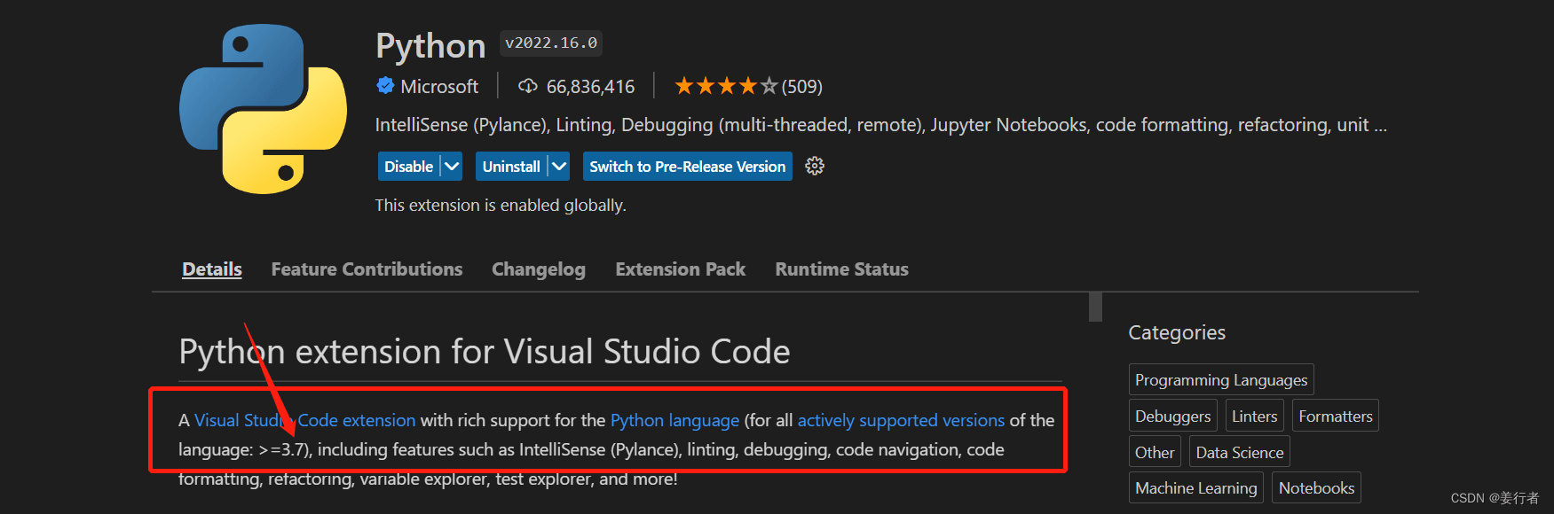Click the Python extension logo

[x=264, y=109]
